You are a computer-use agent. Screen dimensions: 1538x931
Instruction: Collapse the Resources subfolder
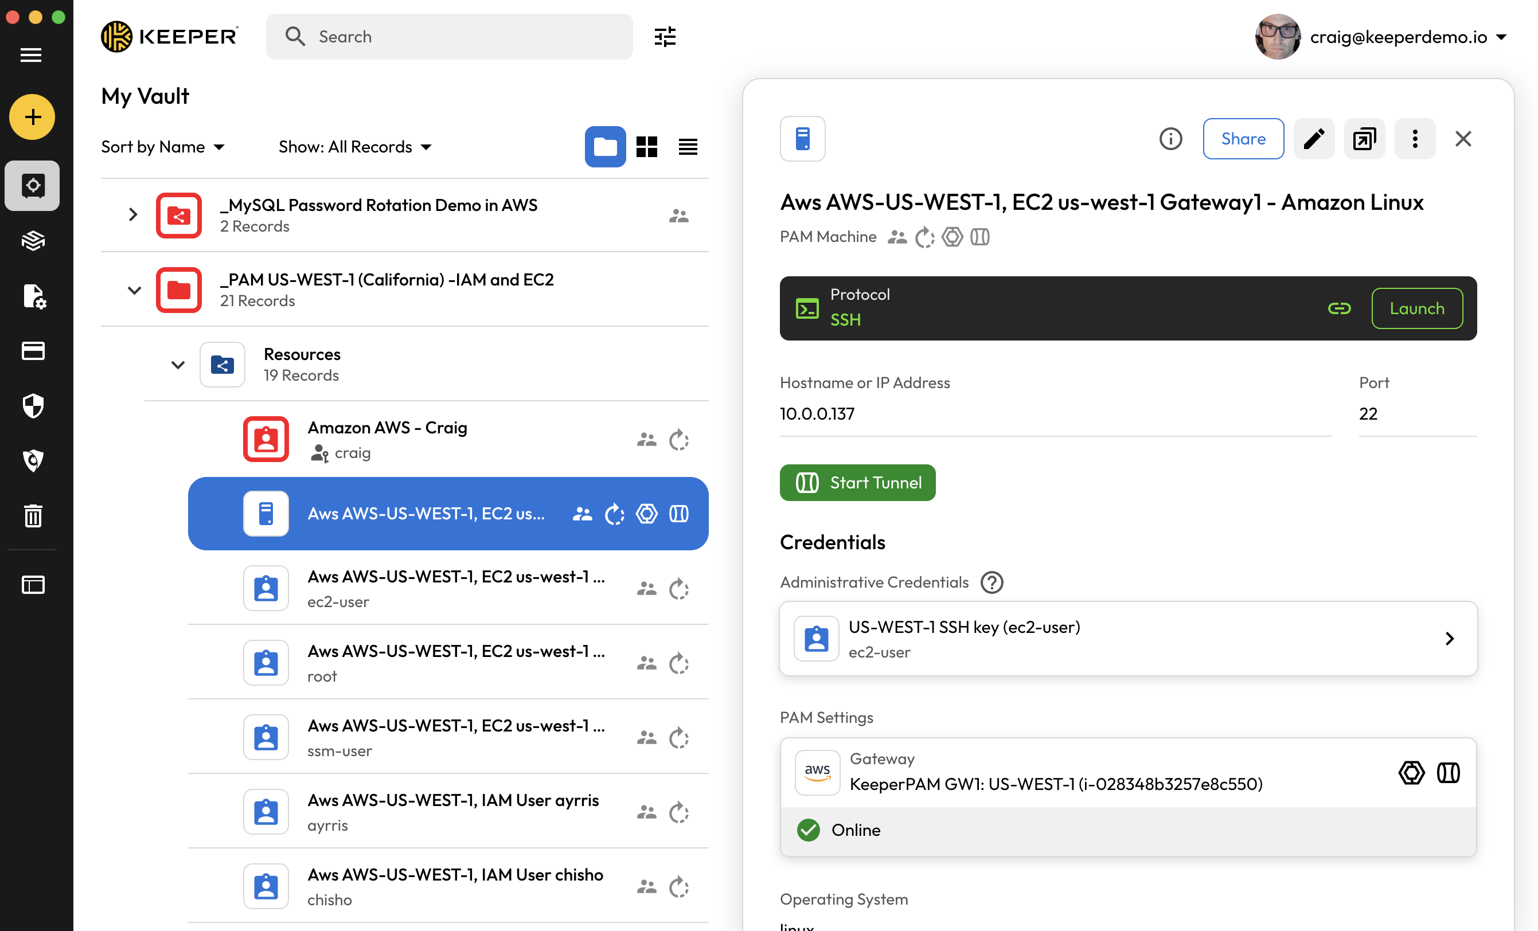[x=178, y=365]
